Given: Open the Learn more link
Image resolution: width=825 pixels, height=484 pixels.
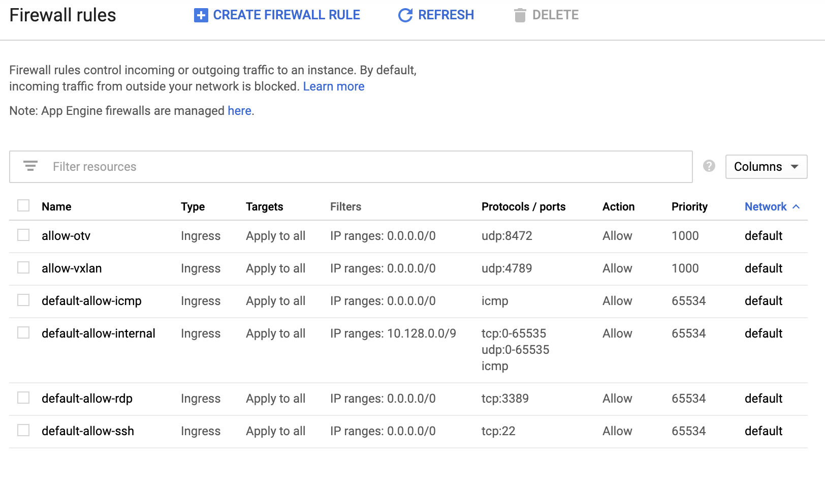Looking at the screenshot, I should [x=333, y=86].
